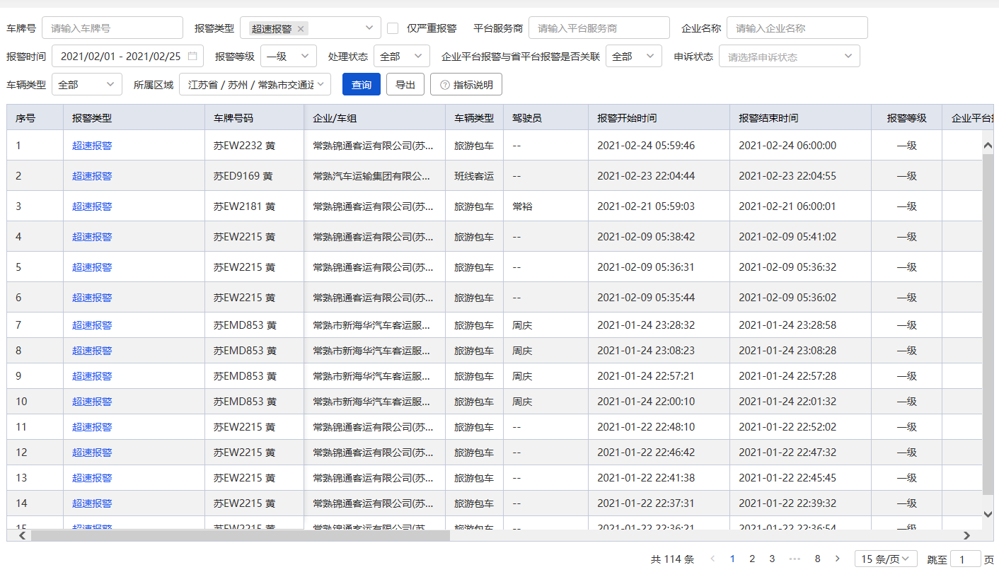Click the 报警时间 date range field

pyautogui.click(x=128, y=57)
